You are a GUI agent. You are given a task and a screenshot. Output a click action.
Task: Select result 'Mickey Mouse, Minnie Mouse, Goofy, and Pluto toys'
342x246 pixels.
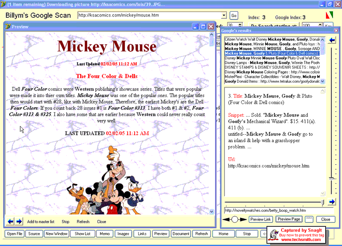click(272, 44)
